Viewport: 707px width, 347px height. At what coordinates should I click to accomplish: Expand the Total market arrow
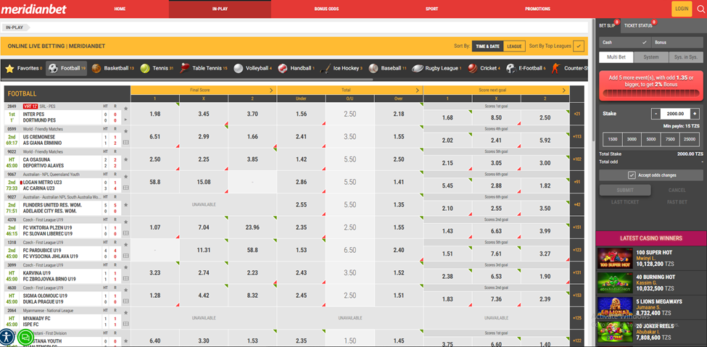418,90
